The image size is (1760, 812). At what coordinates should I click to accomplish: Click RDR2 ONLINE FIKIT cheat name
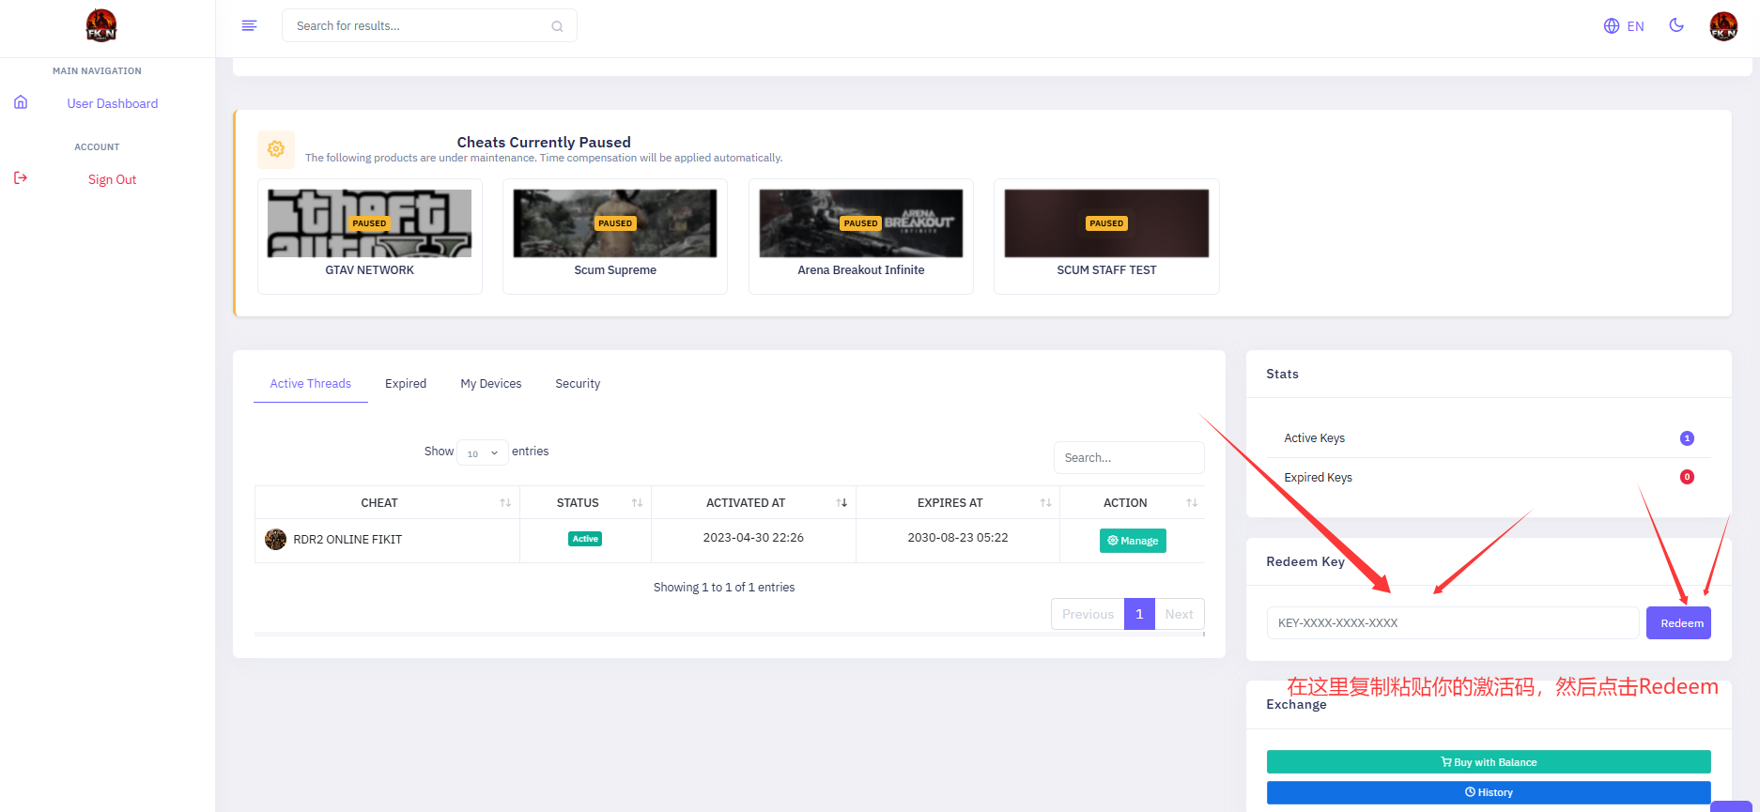[x=347, y=540]
